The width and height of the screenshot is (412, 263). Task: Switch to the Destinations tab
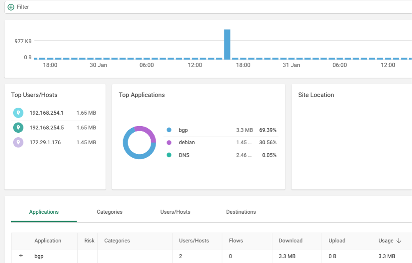241,212
